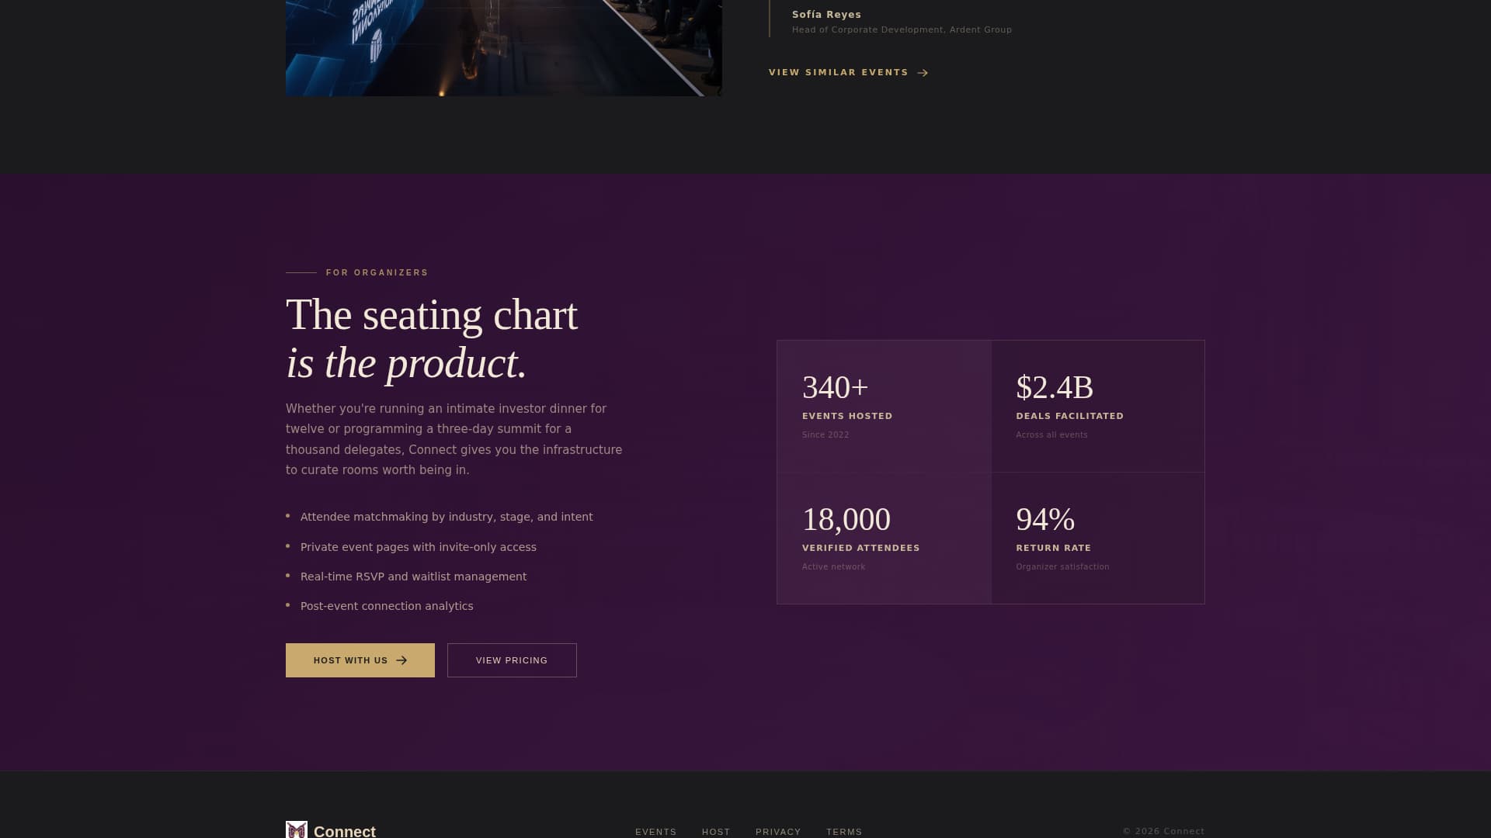Open the TERMS footer link
The width and height of the screenshot is (1491, 838).
[x=844, y=831]
